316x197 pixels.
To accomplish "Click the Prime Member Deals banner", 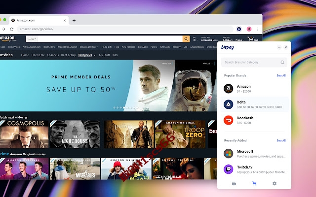I will pos(109,85).
